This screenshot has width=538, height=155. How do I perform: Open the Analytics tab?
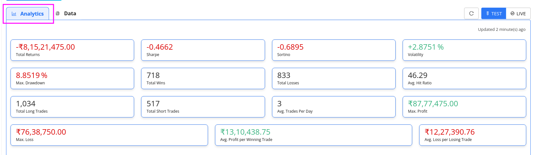[x=28, y=14]
